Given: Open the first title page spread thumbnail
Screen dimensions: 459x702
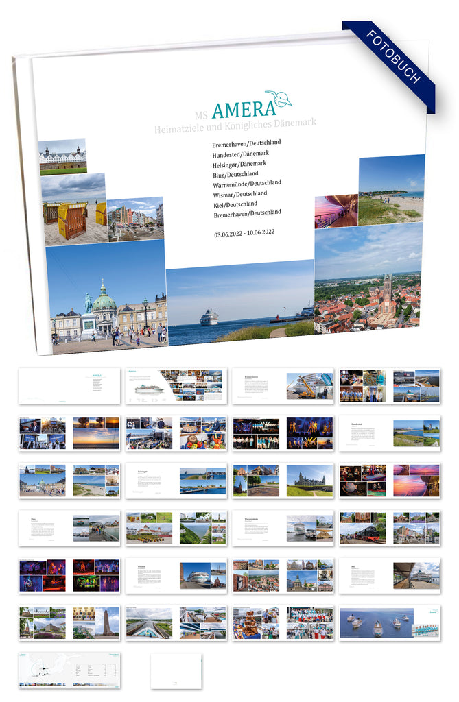Looking at the screenshot, I should click(x=69, y=386).
